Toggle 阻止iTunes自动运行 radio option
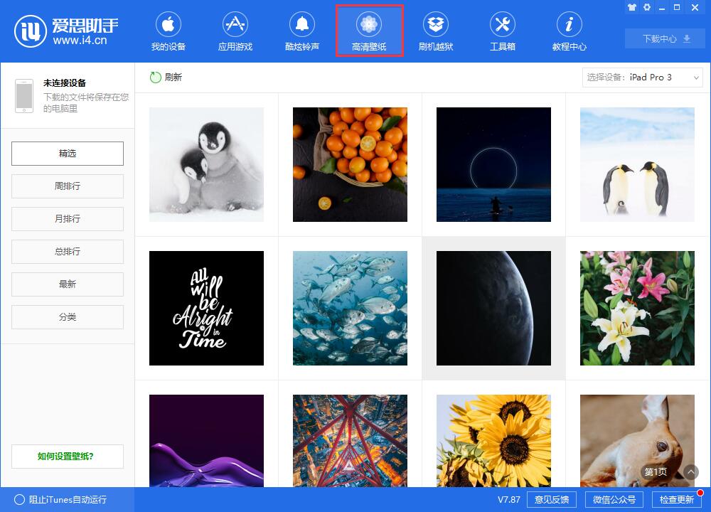Screen dimensions: 711x512 (20, 499)
